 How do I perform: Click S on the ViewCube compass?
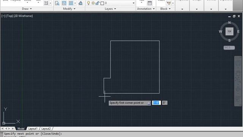pyautogui.click(x=229, y=40)
